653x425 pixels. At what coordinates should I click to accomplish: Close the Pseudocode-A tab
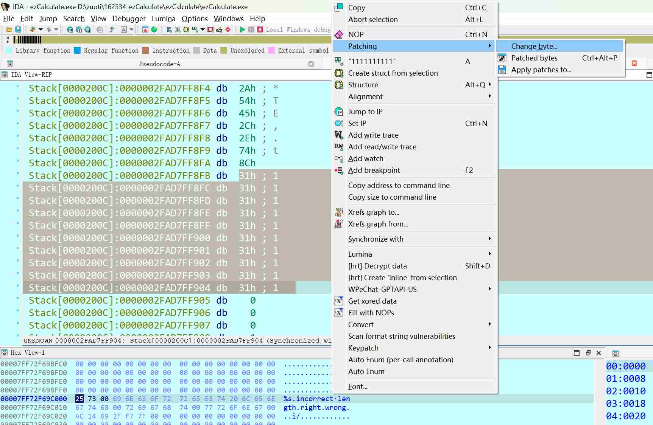point(311,64)
